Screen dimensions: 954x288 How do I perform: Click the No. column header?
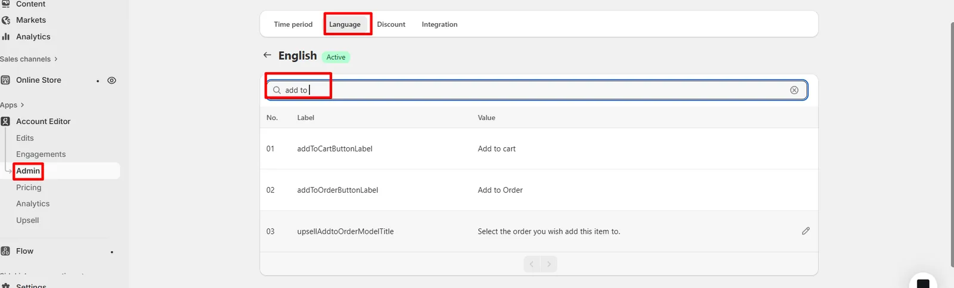pyautogui.click(x=272, y=118)
